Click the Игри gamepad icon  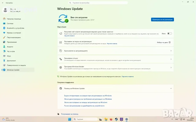coord(4,56)
